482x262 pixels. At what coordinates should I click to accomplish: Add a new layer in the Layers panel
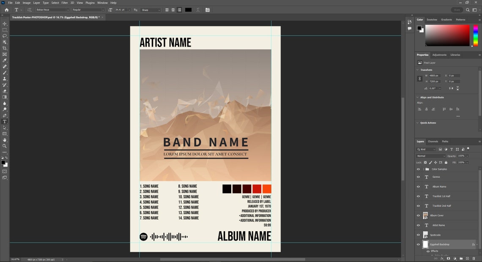(467, 258)
